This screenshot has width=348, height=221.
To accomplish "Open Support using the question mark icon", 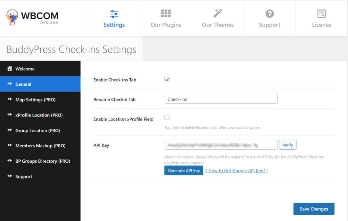I will coord(270,14).
